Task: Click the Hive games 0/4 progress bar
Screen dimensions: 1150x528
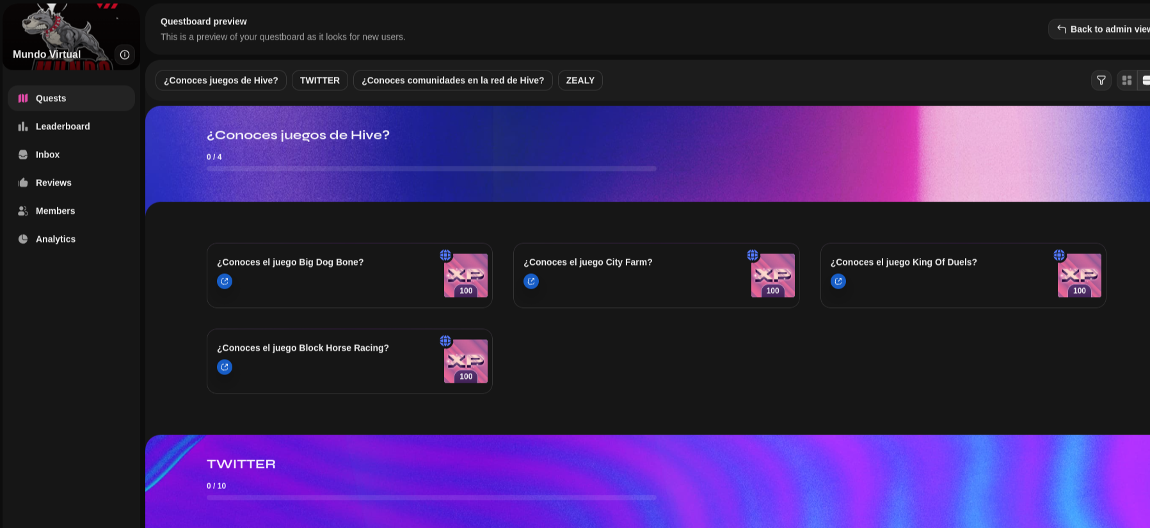Action: tap(431, 168)
